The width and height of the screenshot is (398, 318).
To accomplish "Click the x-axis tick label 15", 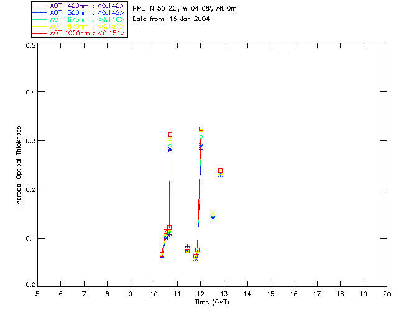I will [x=271, y=294].
